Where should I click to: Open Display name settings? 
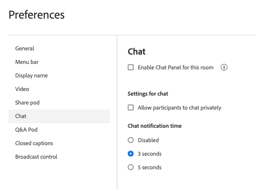31,76
